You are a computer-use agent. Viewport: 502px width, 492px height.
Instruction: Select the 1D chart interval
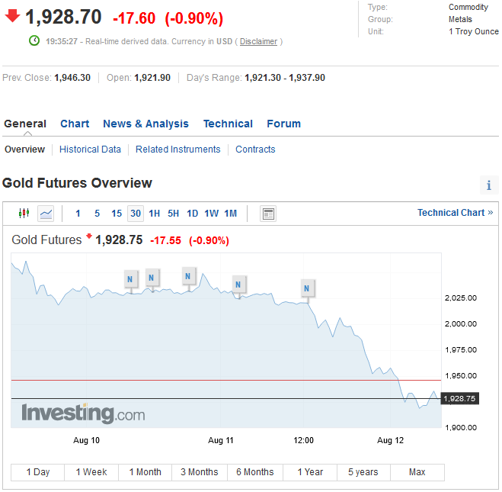[193, 214]
